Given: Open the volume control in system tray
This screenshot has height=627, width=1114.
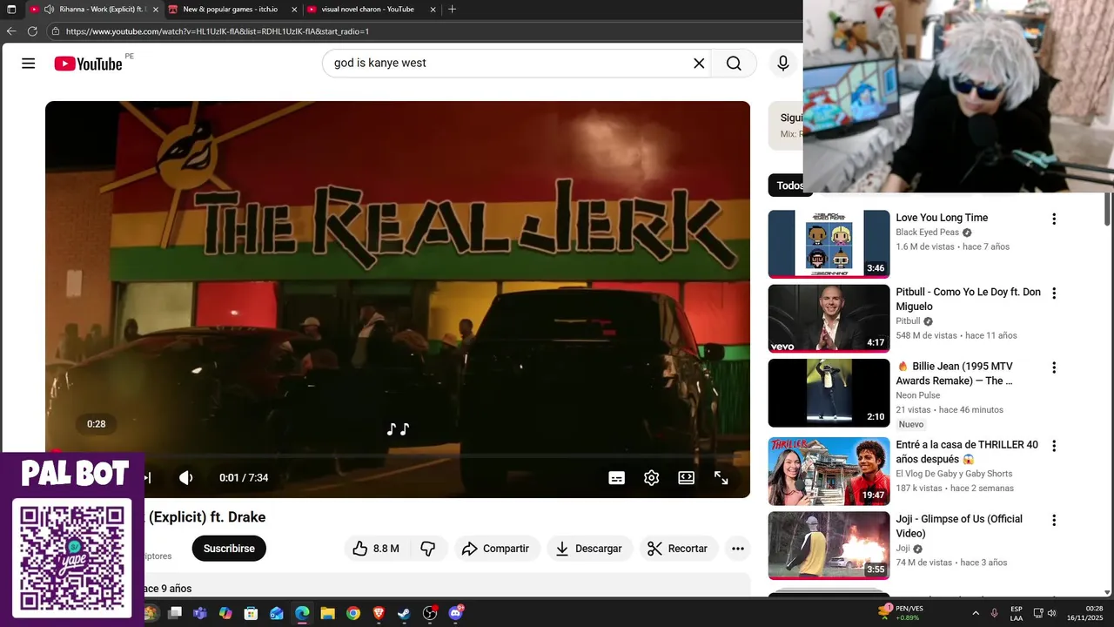Looking at the screenshot, I should 1051,613.
